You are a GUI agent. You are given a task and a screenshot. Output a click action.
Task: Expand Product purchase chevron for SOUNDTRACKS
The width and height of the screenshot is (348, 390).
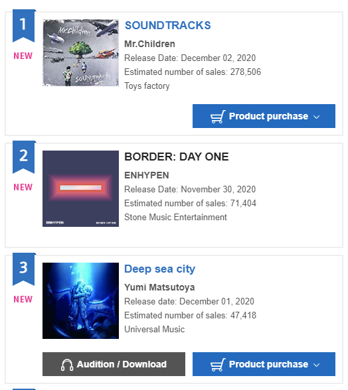point(316,117)
